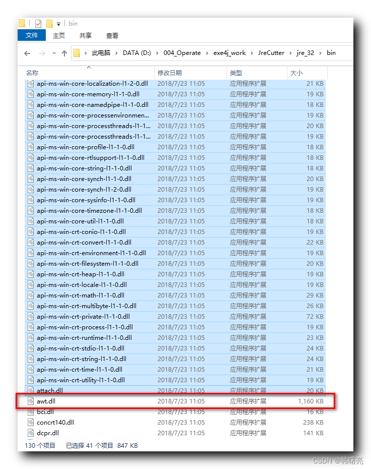Click icon of api-ms-win-core-timezone-l1-1-0.dll

pos(31,211)
